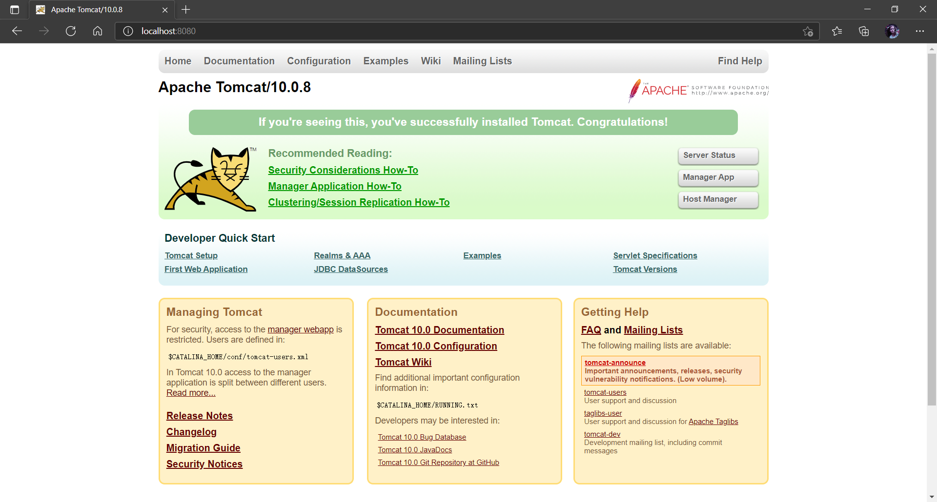Open Tomcat 10.0 Documentation link
Image resolution: width=937 pixels, height=502 pixels.
point(440,330)
